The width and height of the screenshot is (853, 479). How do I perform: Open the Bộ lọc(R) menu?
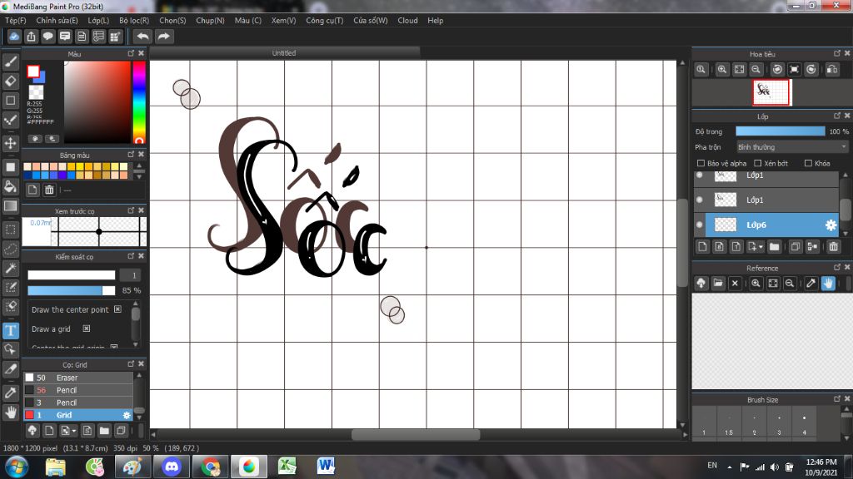point(134,21)
